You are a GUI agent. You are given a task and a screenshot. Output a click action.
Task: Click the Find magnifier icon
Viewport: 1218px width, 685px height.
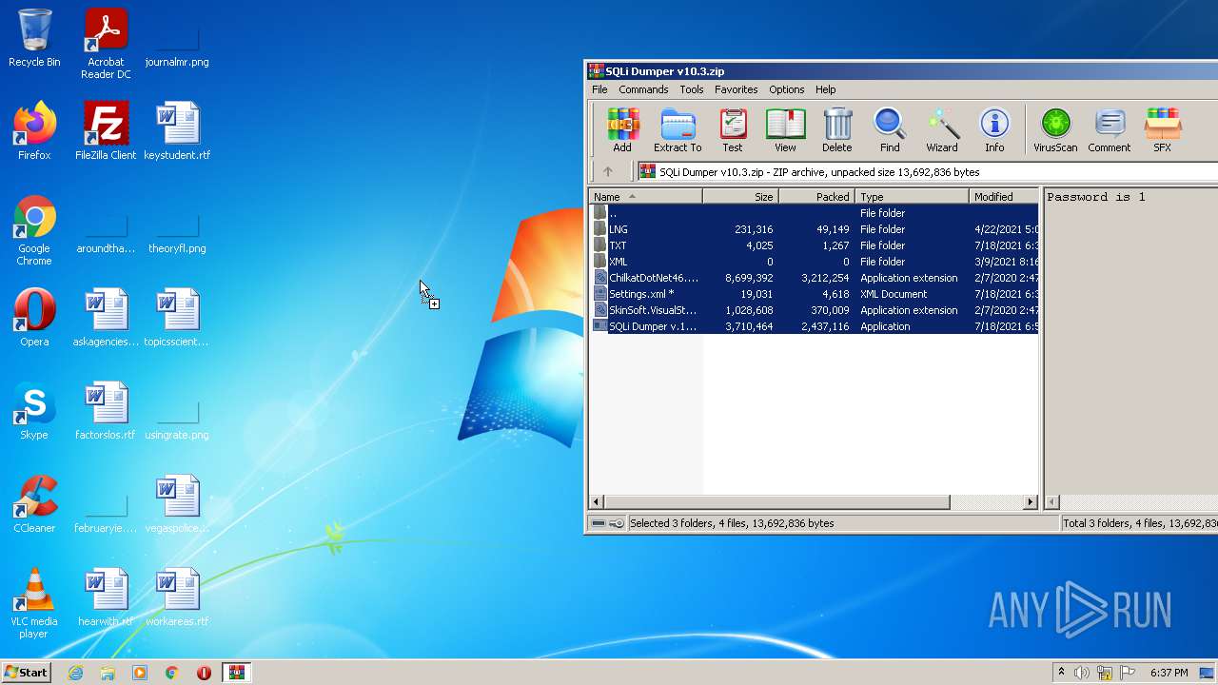pos(890,129)
